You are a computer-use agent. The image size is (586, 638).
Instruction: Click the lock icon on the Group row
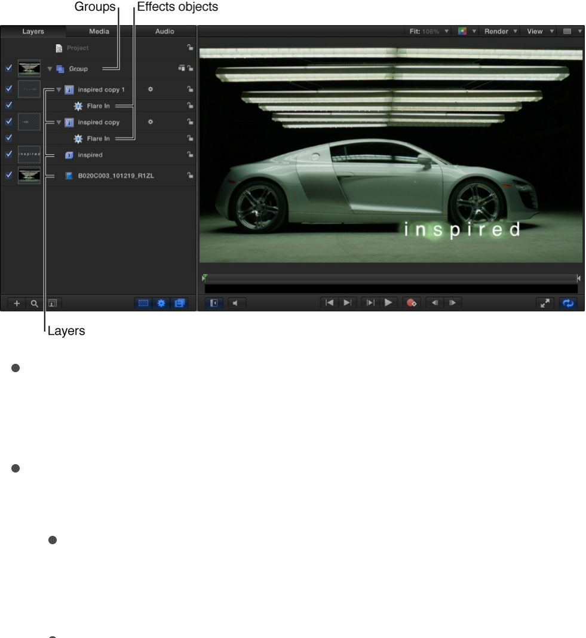point(190,69)
